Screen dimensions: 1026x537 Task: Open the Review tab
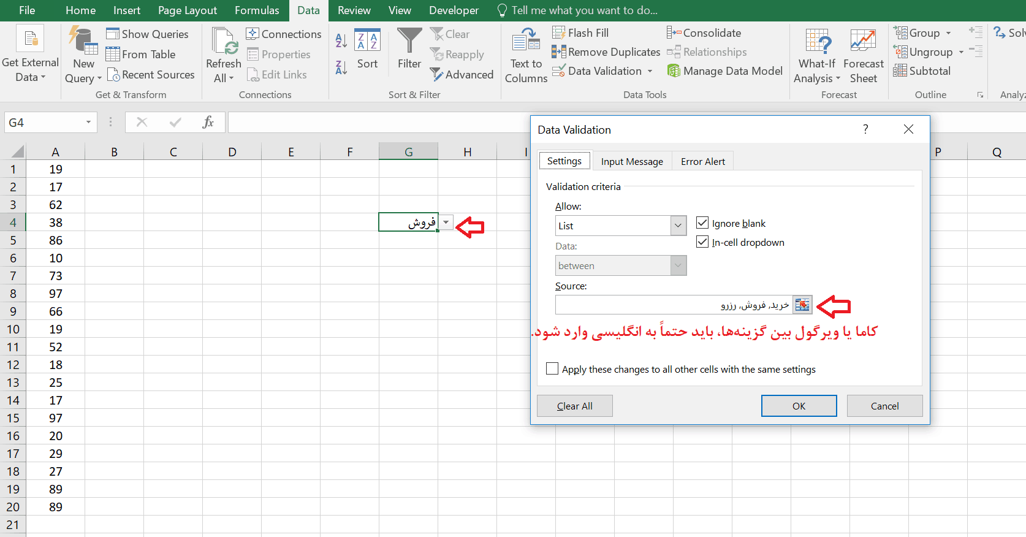coord(354,10)
